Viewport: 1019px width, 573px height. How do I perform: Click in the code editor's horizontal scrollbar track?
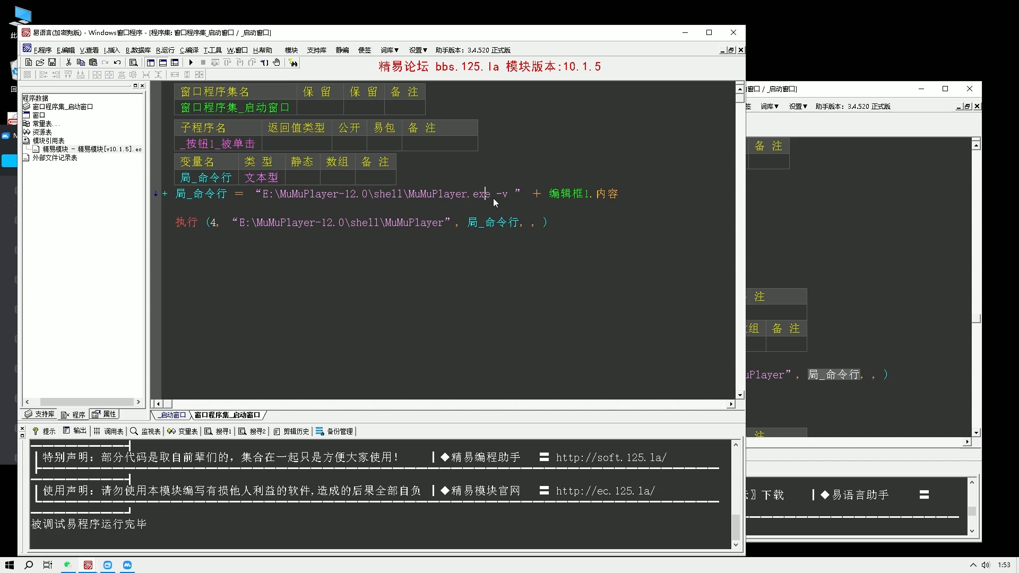point(446,404)
